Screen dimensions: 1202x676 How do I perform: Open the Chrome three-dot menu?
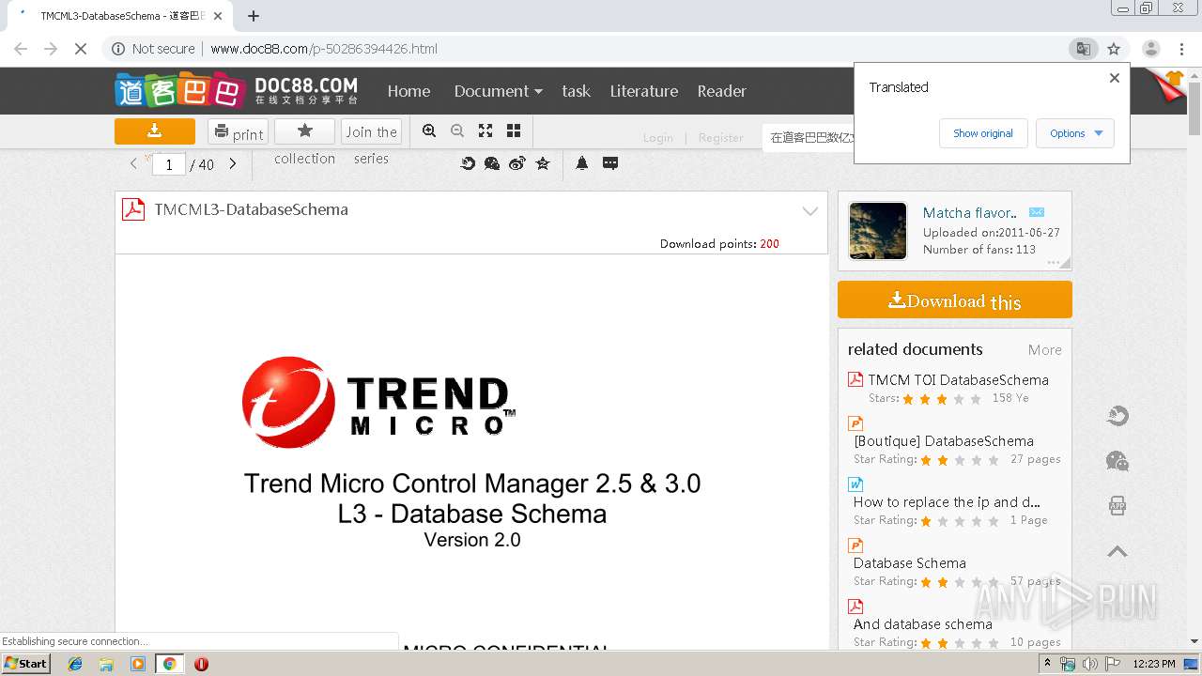[x=1181, y=49]
